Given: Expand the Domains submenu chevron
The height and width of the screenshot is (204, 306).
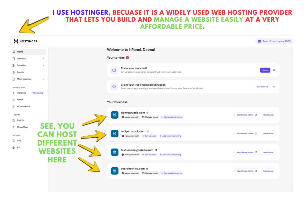Looking at the screenshot, I should [43, 65].
